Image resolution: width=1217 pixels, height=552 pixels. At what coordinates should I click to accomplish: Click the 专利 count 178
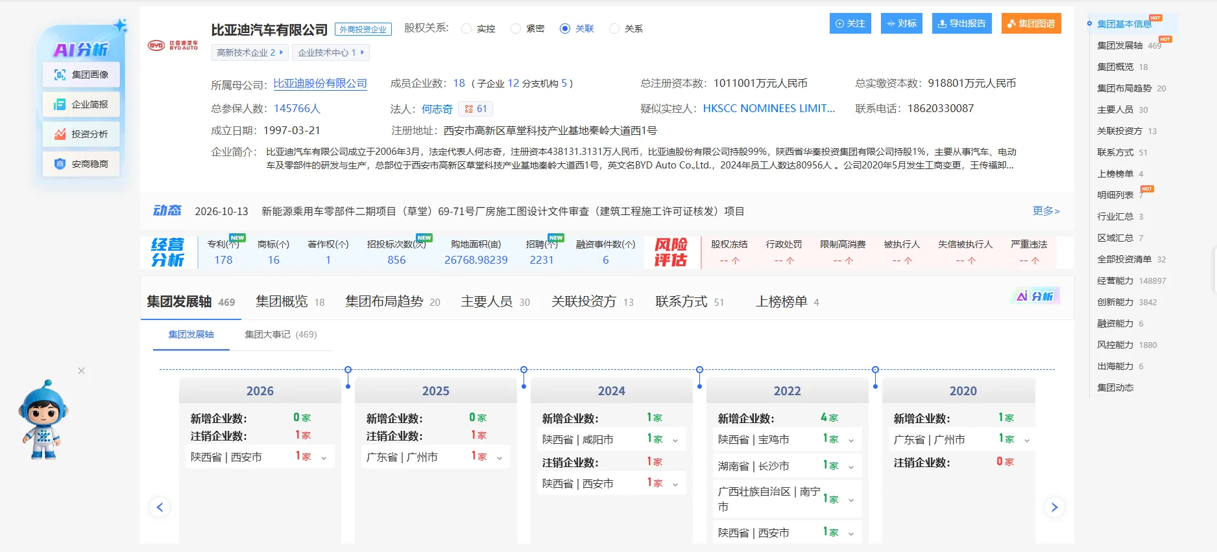click(223, 260)
